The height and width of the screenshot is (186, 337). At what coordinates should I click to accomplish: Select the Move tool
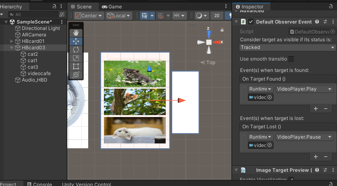76,41
